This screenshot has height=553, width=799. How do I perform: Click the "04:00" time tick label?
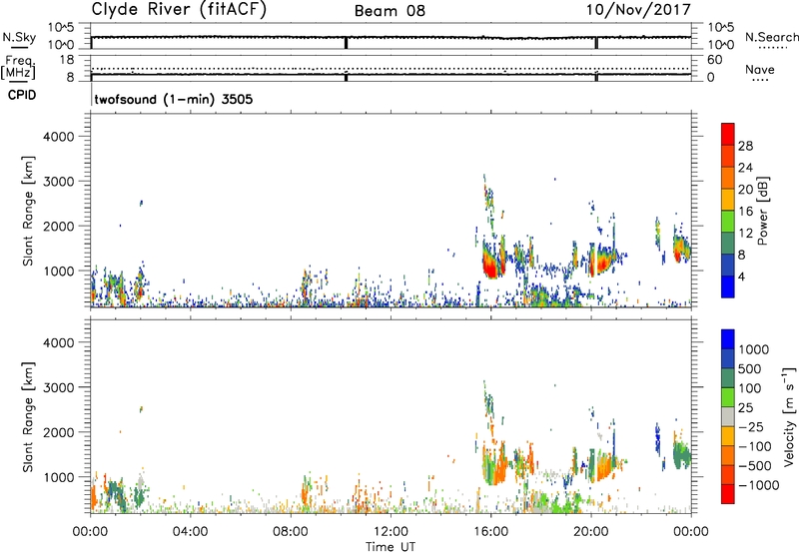pos(190,532)
